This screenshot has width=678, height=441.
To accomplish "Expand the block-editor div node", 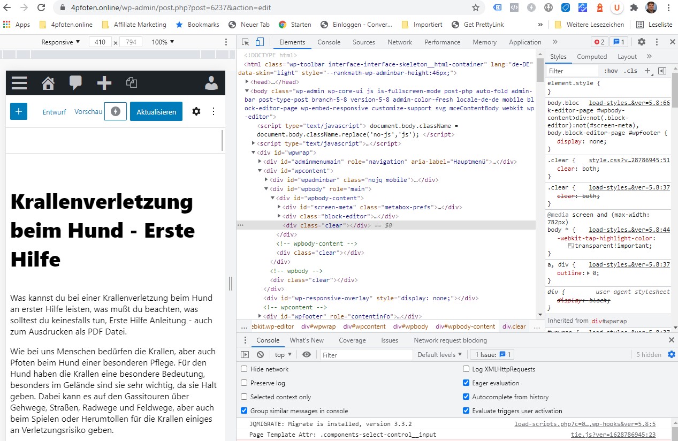I will 279,216.
